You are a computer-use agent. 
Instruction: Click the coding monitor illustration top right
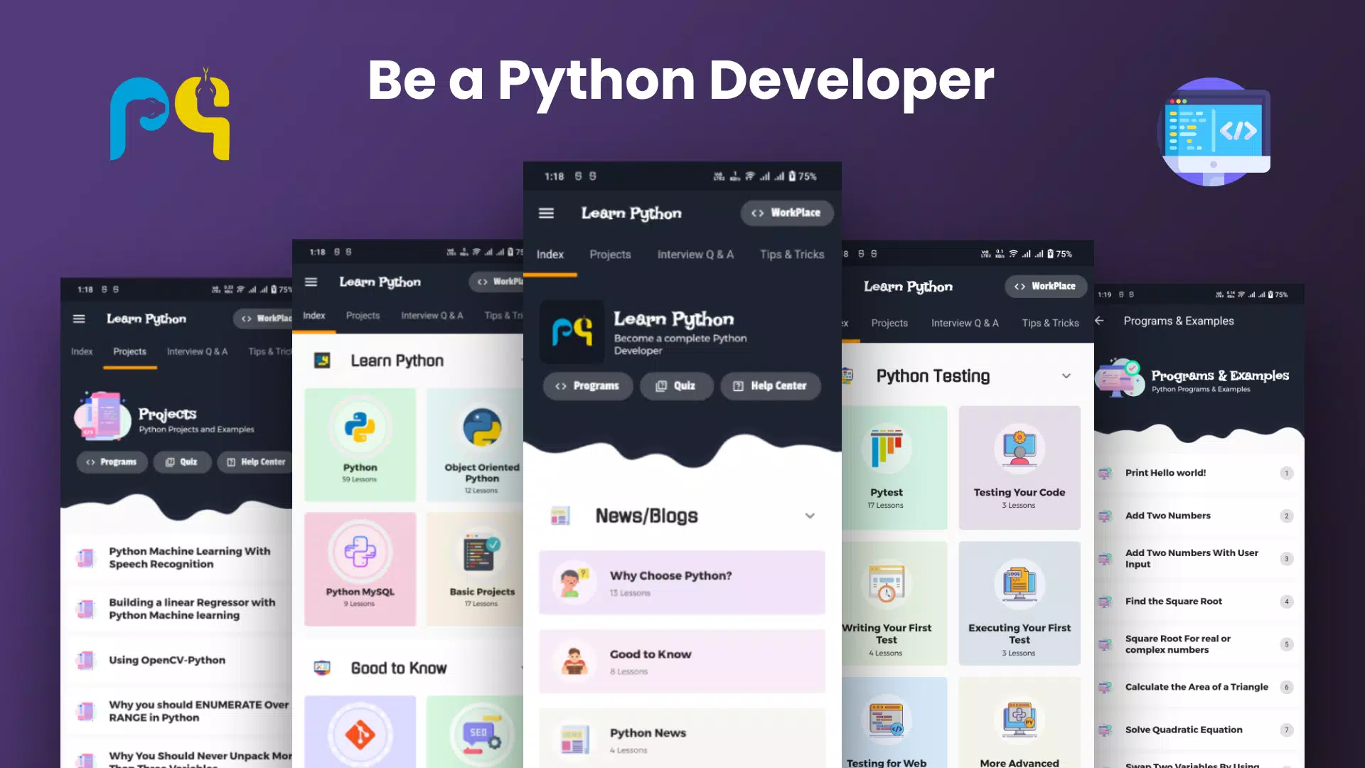[1214, 132]
